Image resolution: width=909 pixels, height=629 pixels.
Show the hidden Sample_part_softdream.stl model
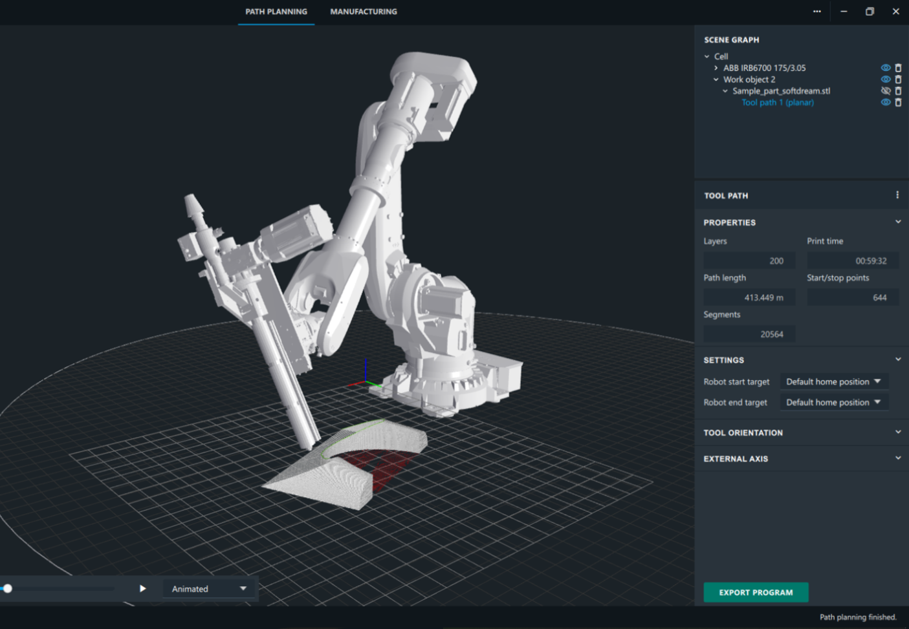[x=885, y=91]
